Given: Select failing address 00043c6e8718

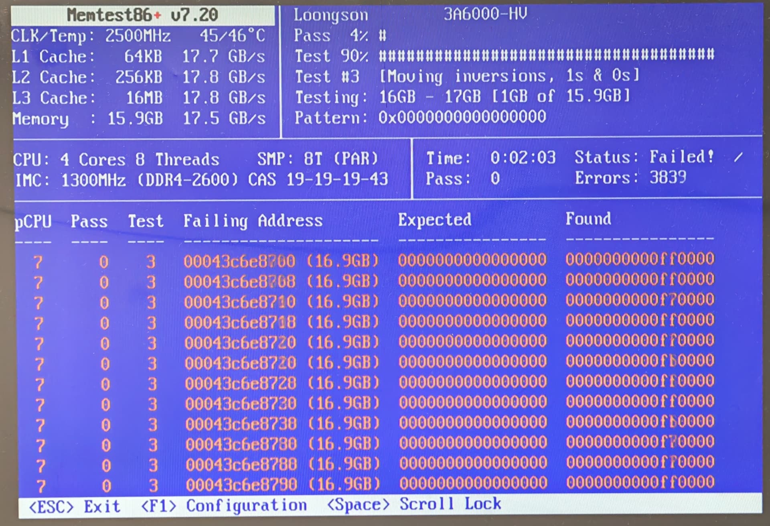Looking at the screenshot, I should 240,323.
